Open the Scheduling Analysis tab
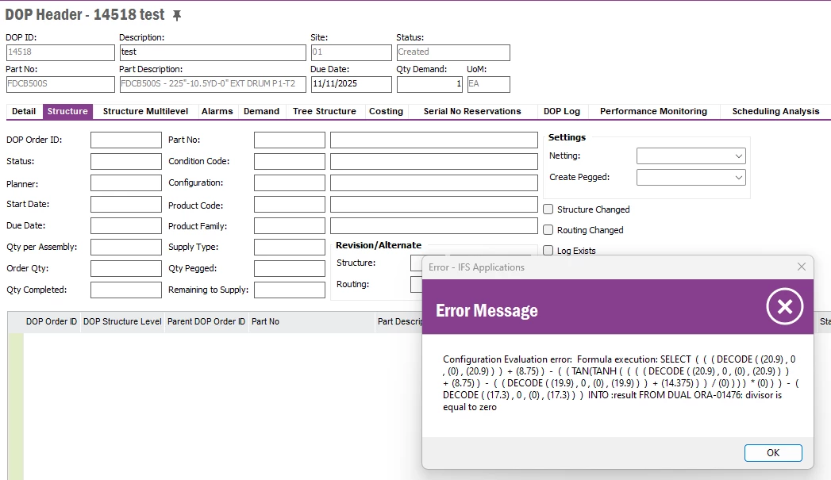Image resolution: width=831 pixels, height=480 pixels. coord(775,111)
